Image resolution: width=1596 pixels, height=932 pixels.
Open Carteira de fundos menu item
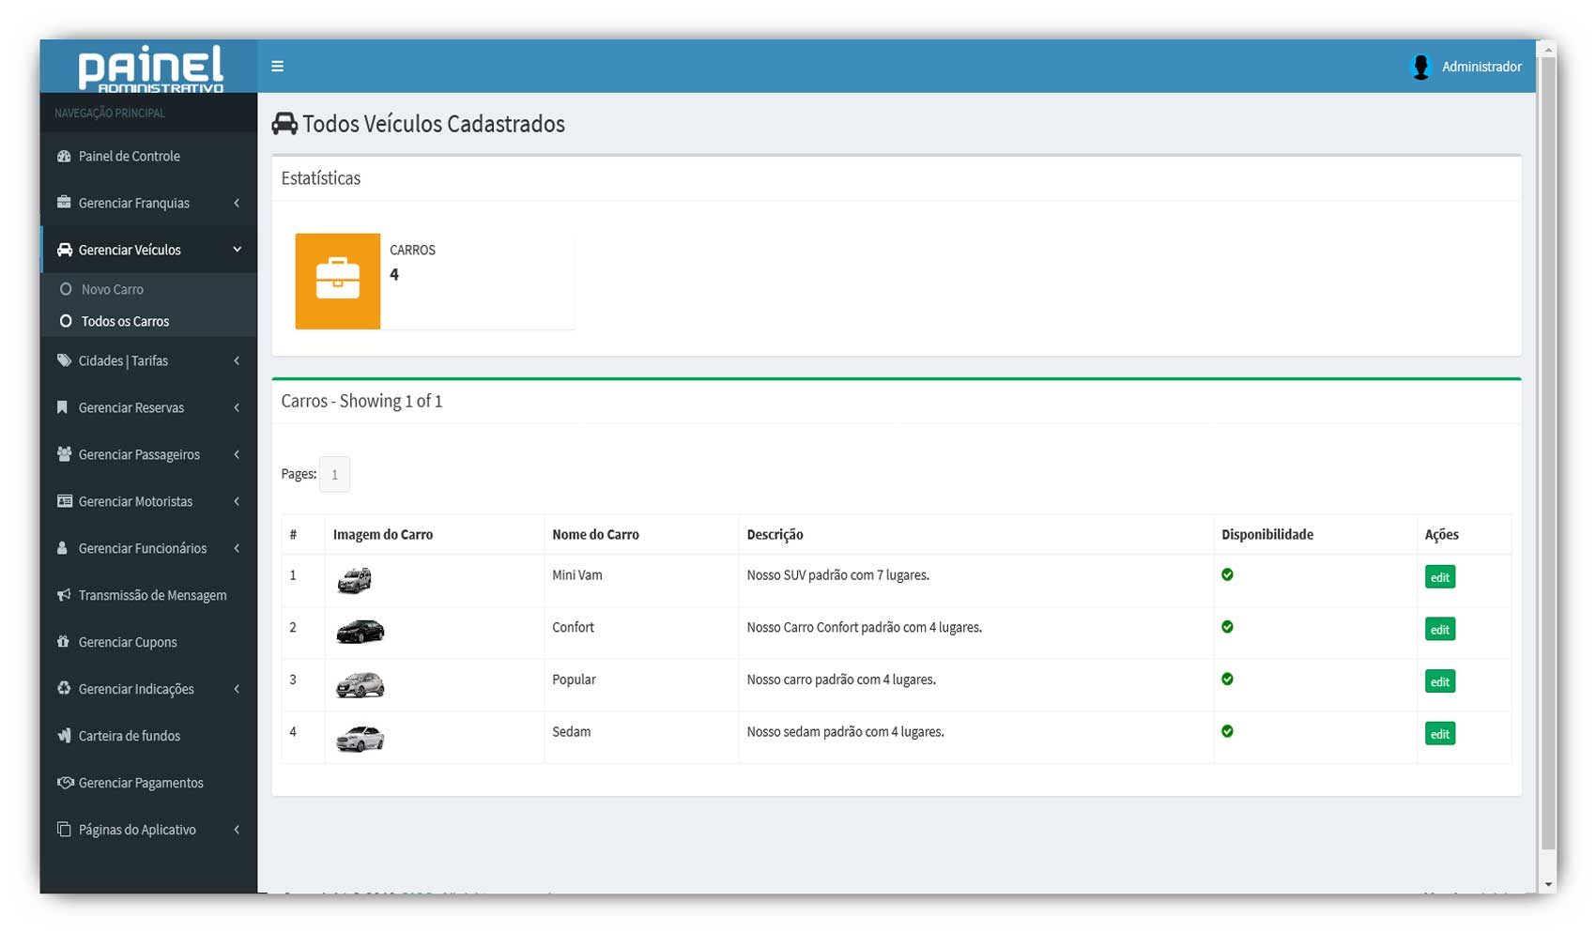click(148, 736)
